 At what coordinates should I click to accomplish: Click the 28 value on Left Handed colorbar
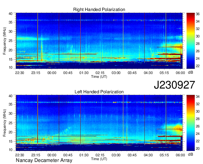(x=198, y=119)
